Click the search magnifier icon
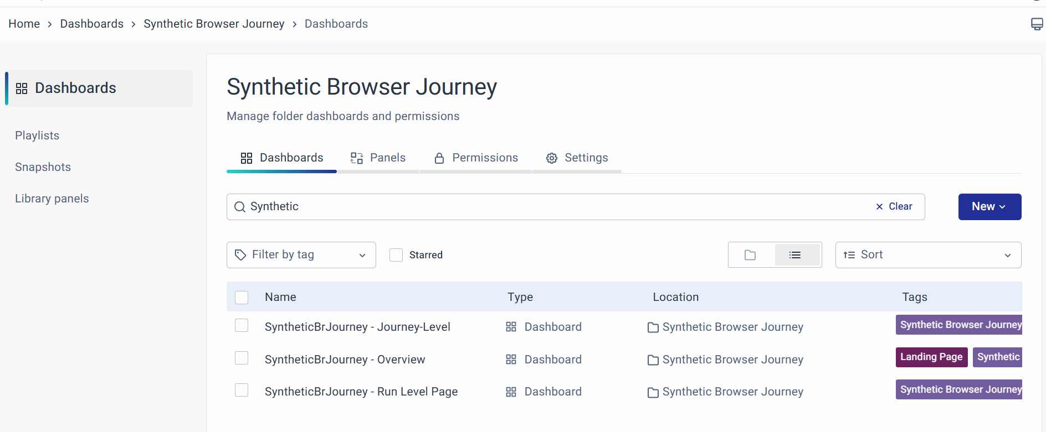Screen dimensions: 1046x432 click(240, 207)
